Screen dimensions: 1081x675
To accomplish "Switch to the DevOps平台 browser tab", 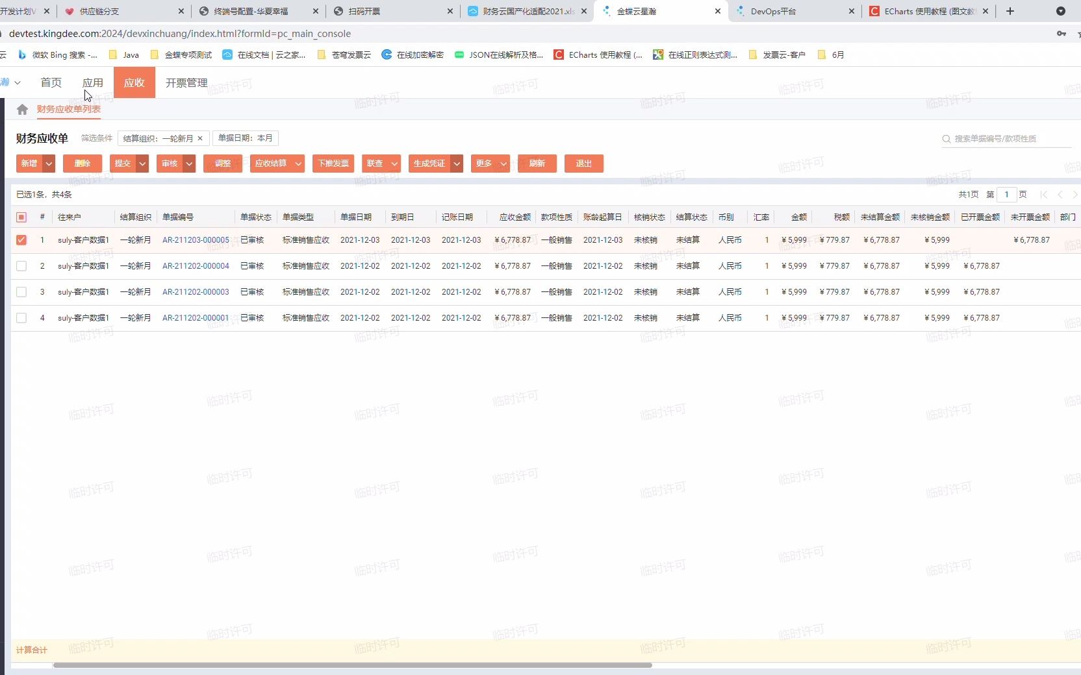I will point(795,11).
